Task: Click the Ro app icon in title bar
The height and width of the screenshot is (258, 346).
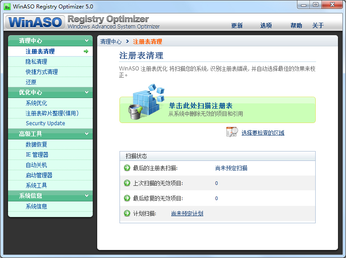Action: 7,6
